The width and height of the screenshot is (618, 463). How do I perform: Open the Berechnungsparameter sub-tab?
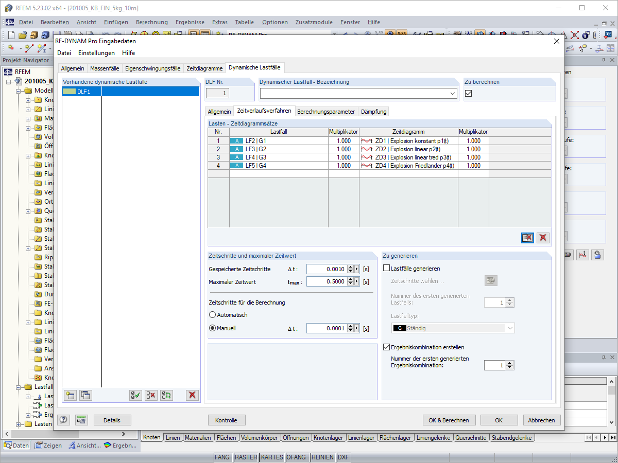click(x=326, y=112)
